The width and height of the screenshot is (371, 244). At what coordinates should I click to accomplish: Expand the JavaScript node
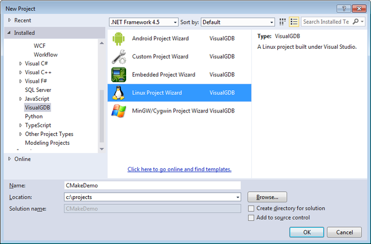click(21, 99)
